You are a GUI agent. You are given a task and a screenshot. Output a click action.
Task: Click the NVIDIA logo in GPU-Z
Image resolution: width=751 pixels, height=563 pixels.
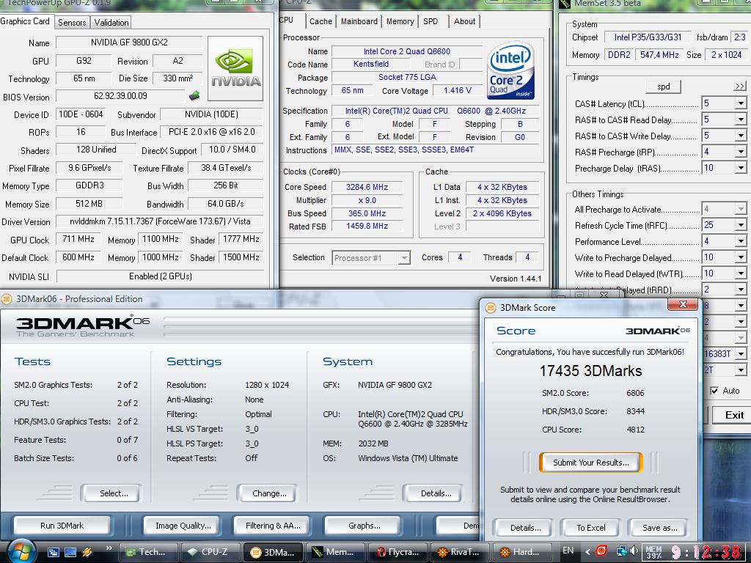[x=235, y=68]
